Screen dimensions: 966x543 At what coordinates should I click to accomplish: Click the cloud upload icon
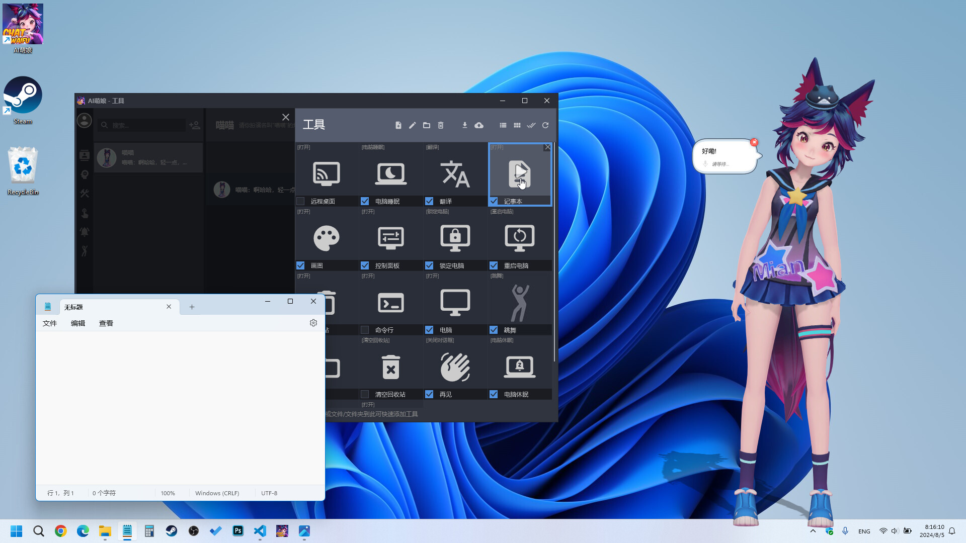tap(479, 125)
